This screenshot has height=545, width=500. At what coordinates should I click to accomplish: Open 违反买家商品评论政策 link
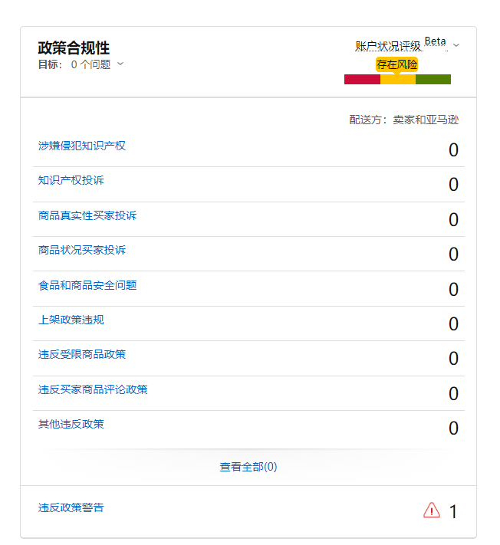pyautogui.click(x=93, y=389)
